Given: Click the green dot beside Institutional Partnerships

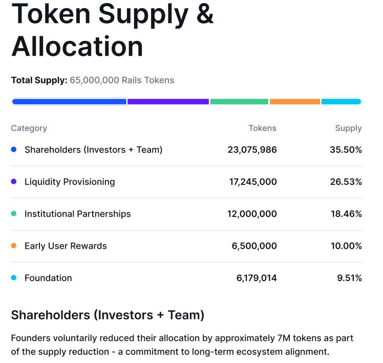Looking at the screenshot, I should pos(14,214).
